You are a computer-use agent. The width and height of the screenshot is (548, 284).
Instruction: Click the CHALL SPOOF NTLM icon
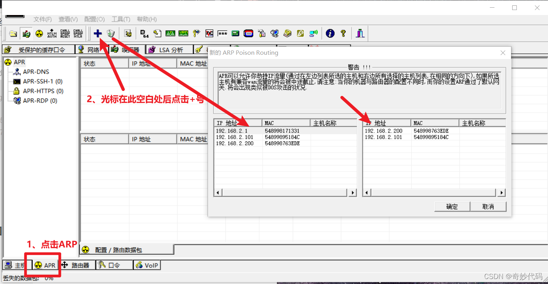click(78, 34)
